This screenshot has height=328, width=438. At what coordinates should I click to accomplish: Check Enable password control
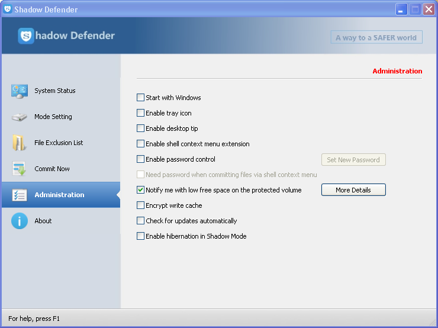(x=140, y=159)
